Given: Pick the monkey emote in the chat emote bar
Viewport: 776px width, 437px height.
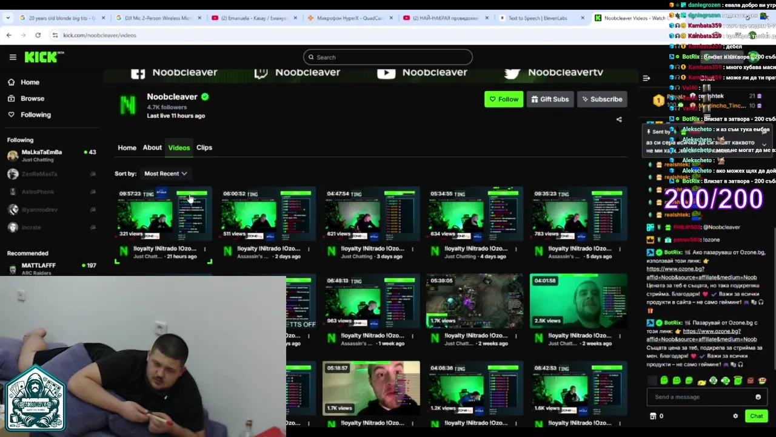Looking at the screenshot, I should [763, 381].
